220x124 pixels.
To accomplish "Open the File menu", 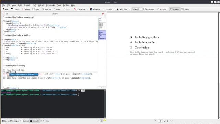I will (x=3, y=5).
